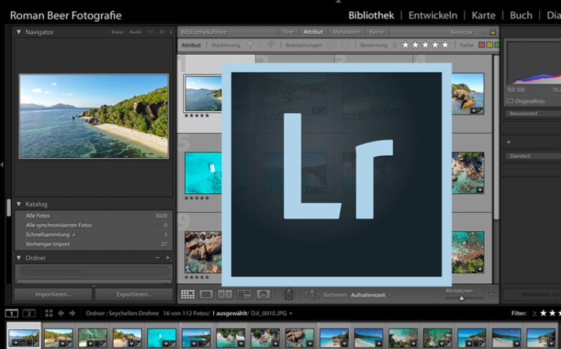This screenshot has height=349, width=561.
Task: Select Alle Fotos in Katalog
Action: (x=94, y=216)
